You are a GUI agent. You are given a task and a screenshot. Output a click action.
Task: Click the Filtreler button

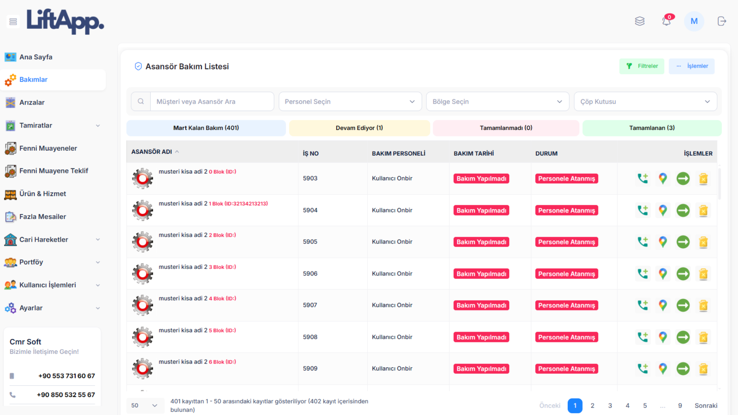coord(642,66)
